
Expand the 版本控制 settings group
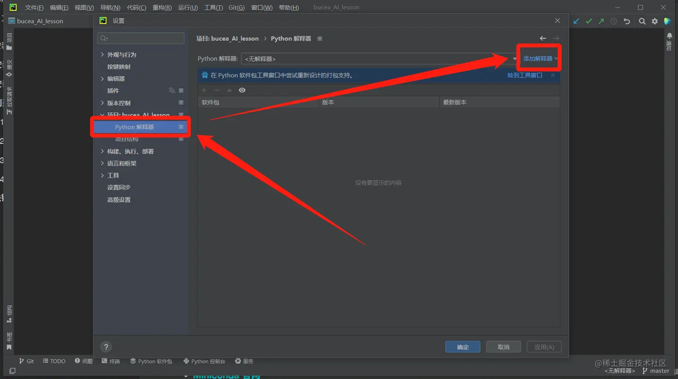pyautogui.click(x=102, y=103)
